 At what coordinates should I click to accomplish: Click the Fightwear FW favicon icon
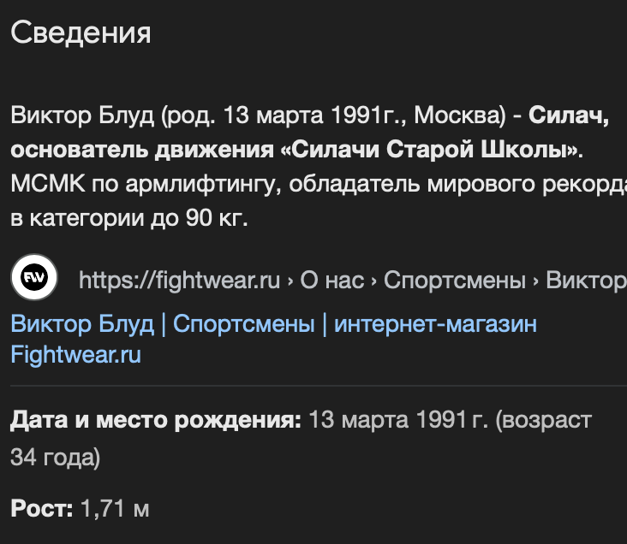(34, 277)
